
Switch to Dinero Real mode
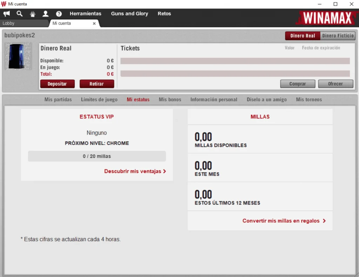(302, 36)
